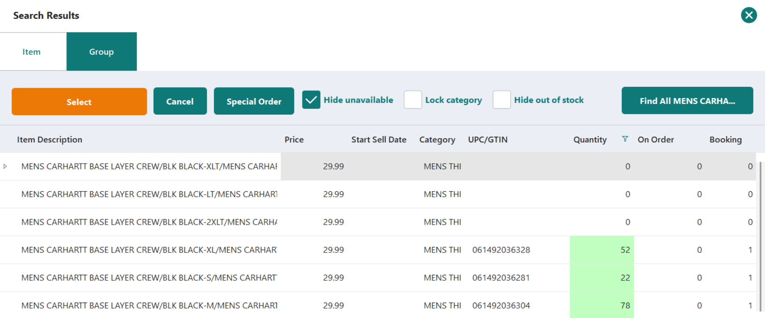Click UPC 061492036304 cell
765x318 pixels.
click(x=501, y=306)
